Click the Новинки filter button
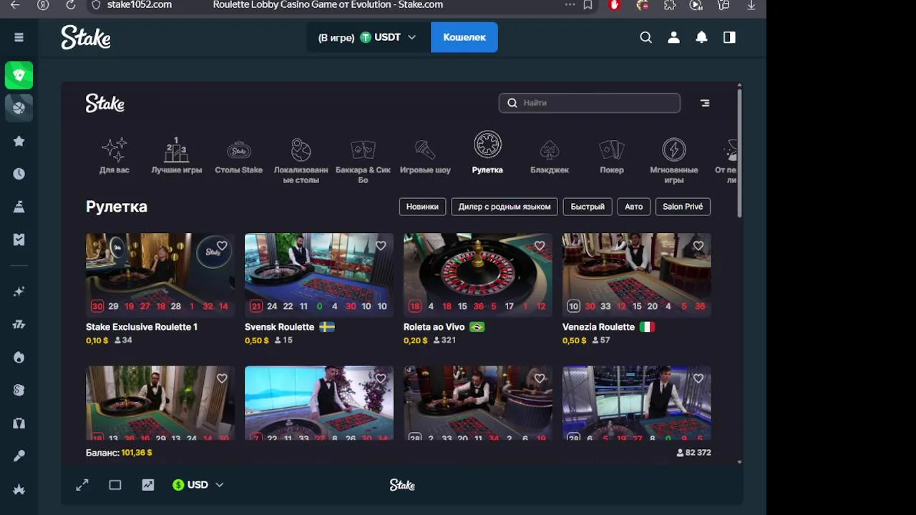This screenshot has width=916, height=515. click(x=422, y=207)
